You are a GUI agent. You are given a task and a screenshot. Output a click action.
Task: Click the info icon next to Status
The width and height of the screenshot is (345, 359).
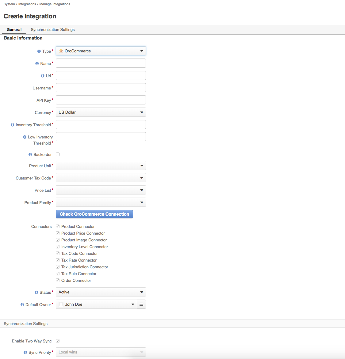pos(36,293)
